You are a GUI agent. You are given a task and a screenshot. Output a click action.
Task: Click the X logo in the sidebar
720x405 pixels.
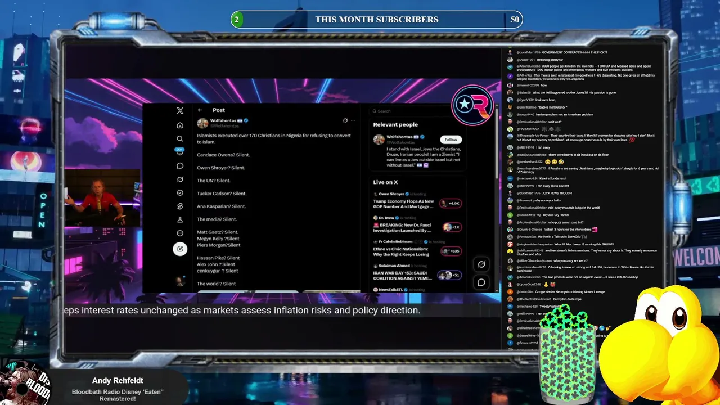[180, 111]
